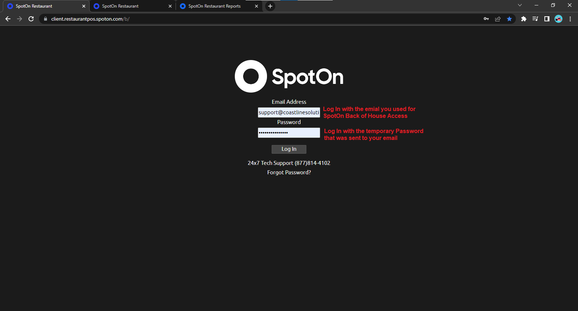Click the address bar URL

tap(90, 19)
